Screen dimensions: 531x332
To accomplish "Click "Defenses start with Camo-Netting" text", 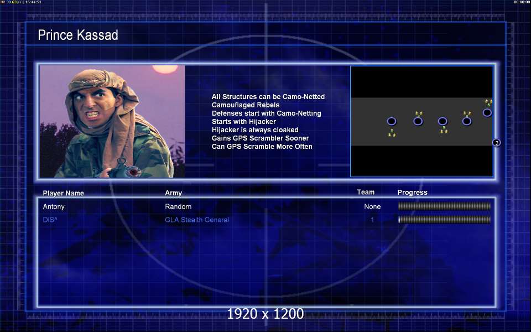I will click(266, 113).
